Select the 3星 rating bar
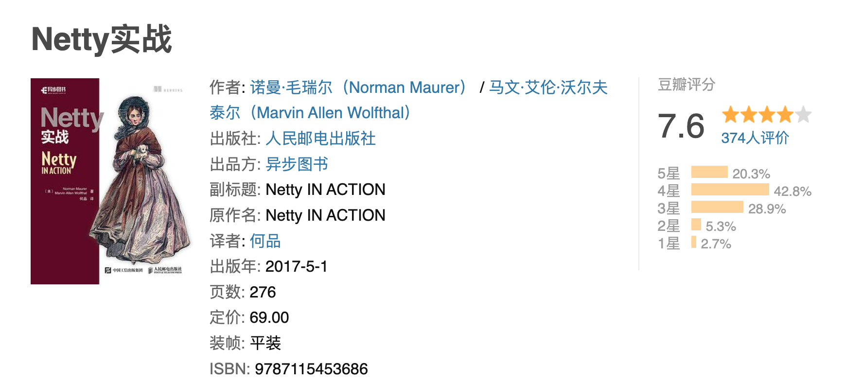This screenshot has width=846, height=384. click(x=717, y=207)
